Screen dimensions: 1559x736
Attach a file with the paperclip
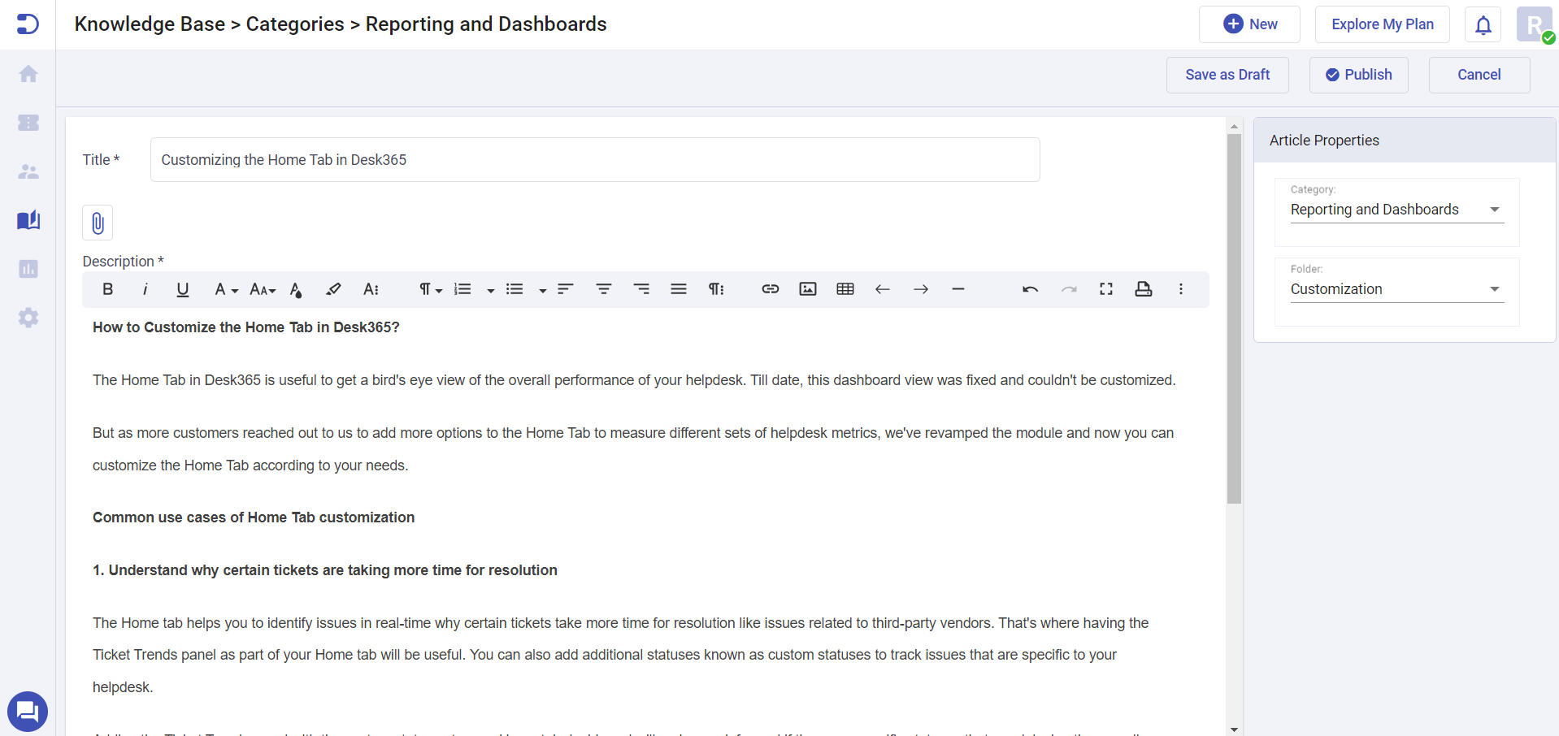(x=98, y=223)
